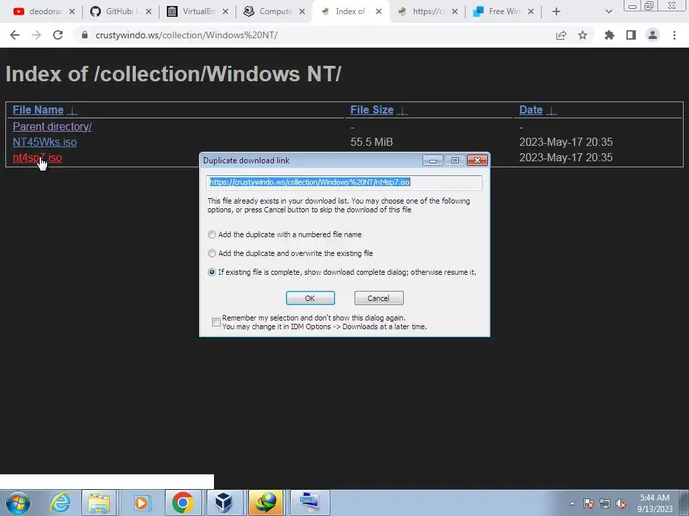The width and height of the screenshot is (689, 516).
Task: Open Action Center flag tray icon
Action: [589, 503]
